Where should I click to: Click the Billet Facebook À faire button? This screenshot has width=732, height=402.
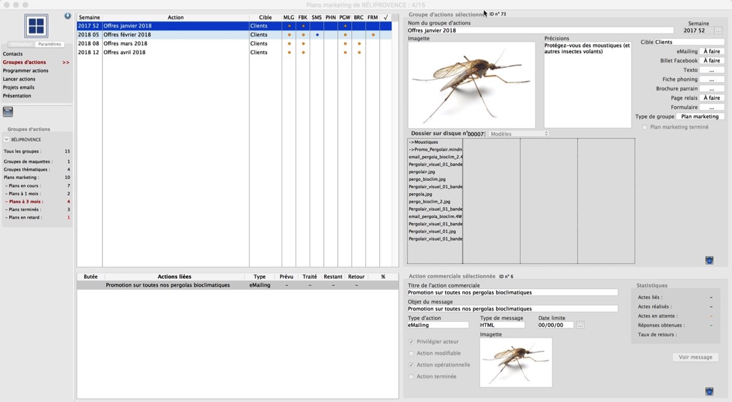pyautogui.click(x=711, y=61)
